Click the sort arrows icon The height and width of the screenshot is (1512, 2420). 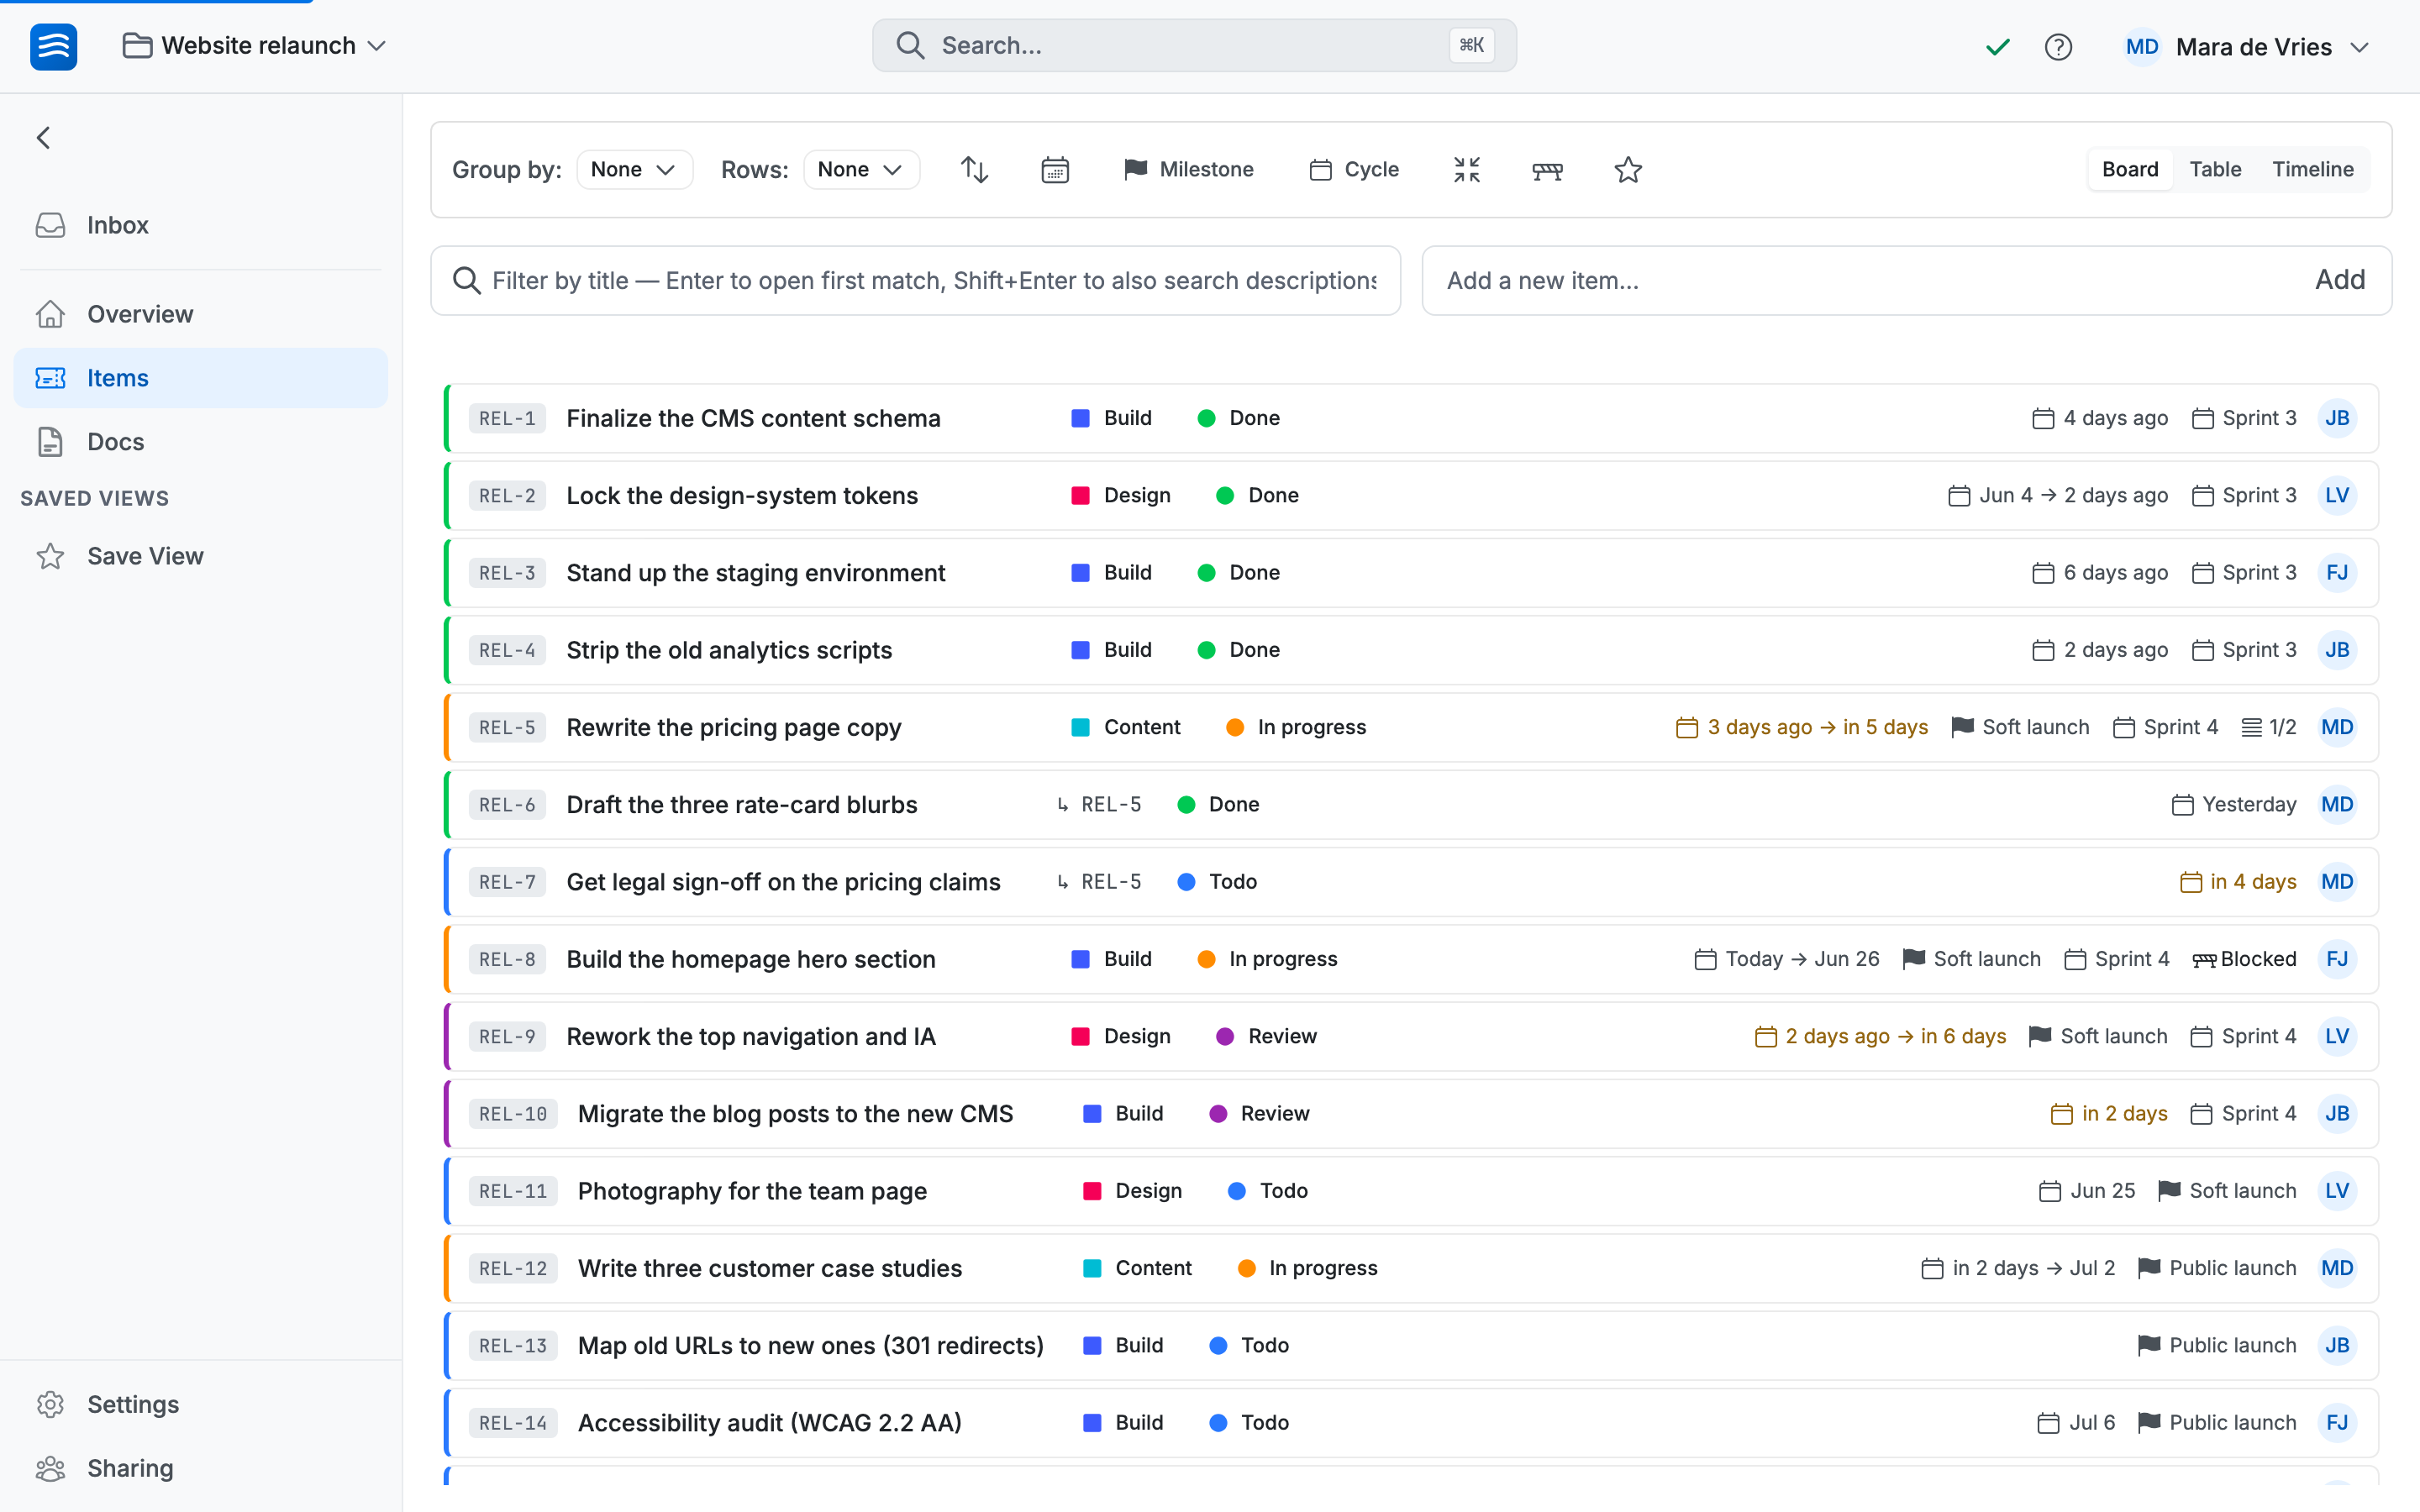974,170
